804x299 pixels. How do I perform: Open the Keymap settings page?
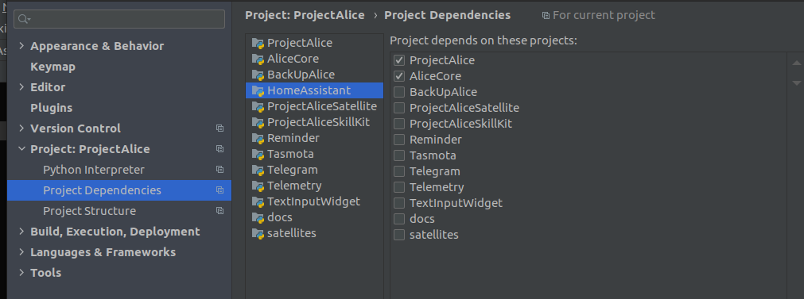pyautogui.click(x=52, y=67)
